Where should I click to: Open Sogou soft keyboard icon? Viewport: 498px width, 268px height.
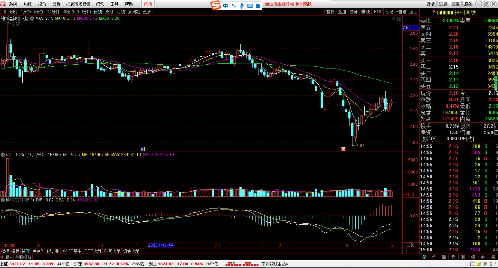coord(250,6)
